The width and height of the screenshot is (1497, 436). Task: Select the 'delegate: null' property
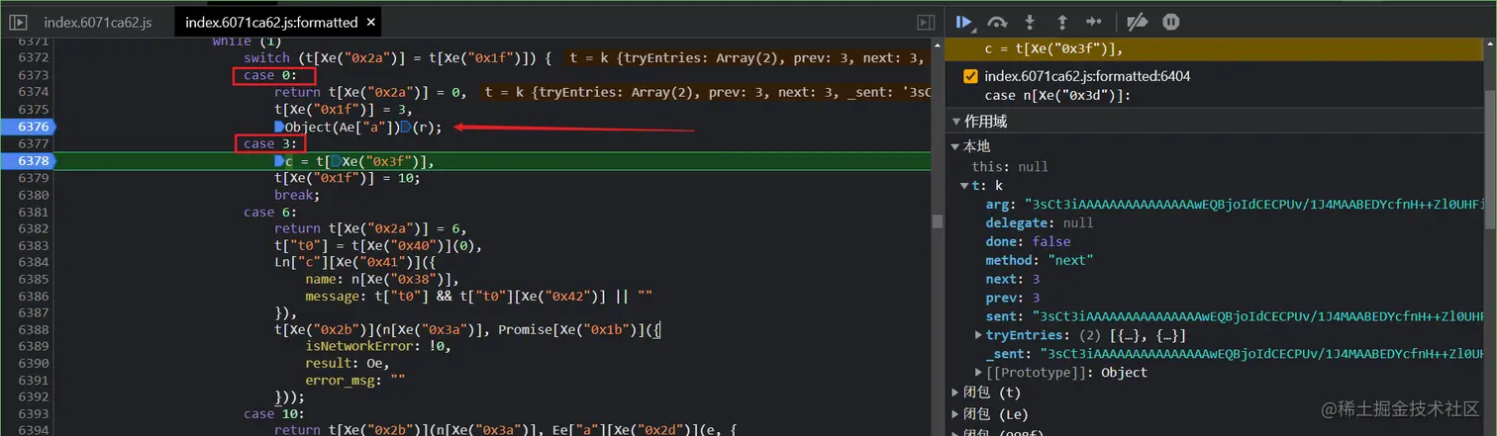pos(1039,223)
